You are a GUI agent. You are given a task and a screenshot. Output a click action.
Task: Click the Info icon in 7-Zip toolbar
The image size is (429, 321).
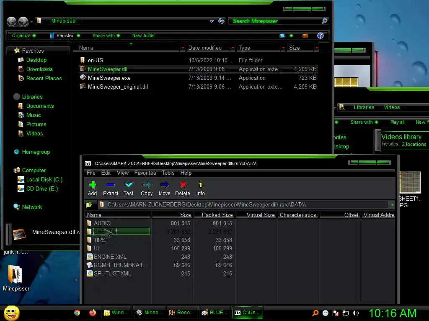click(x=201, y=188)
